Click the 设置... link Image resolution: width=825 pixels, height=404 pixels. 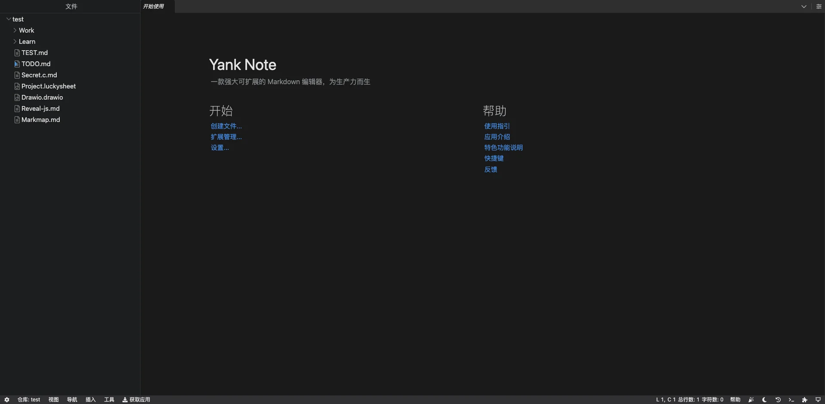[x=220, y=148]
